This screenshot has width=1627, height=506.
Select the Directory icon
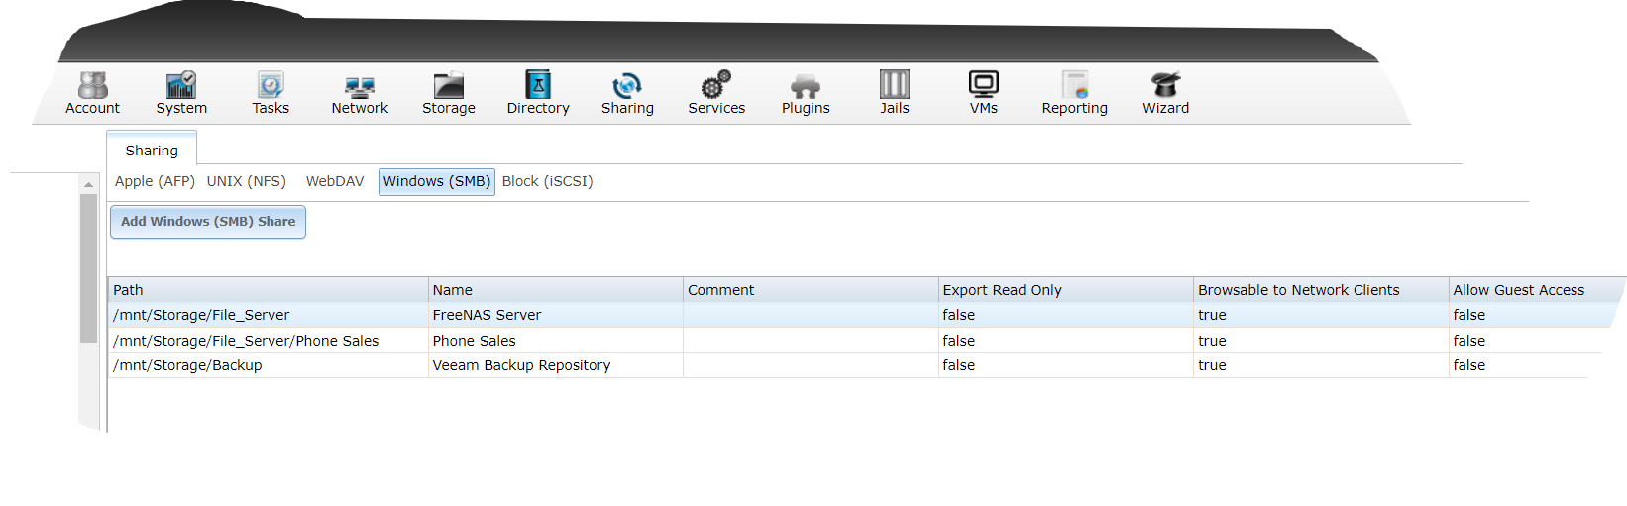click(538, 86)
